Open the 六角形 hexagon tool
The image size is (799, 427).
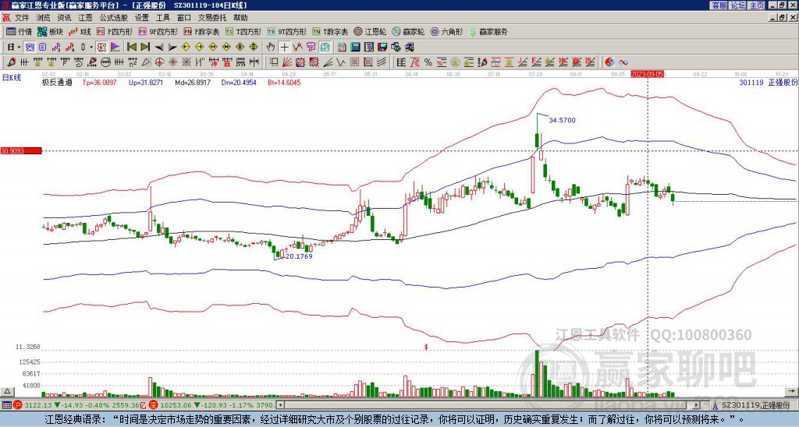[x=446, y=31]
